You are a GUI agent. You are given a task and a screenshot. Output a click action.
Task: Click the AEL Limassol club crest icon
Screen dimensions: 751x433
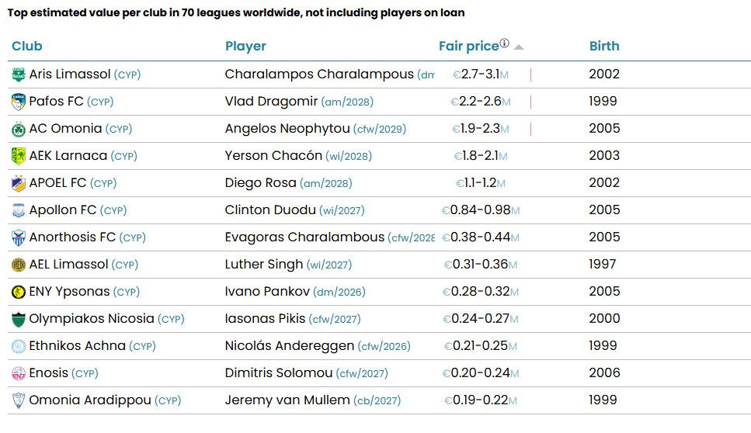[19, 265]
